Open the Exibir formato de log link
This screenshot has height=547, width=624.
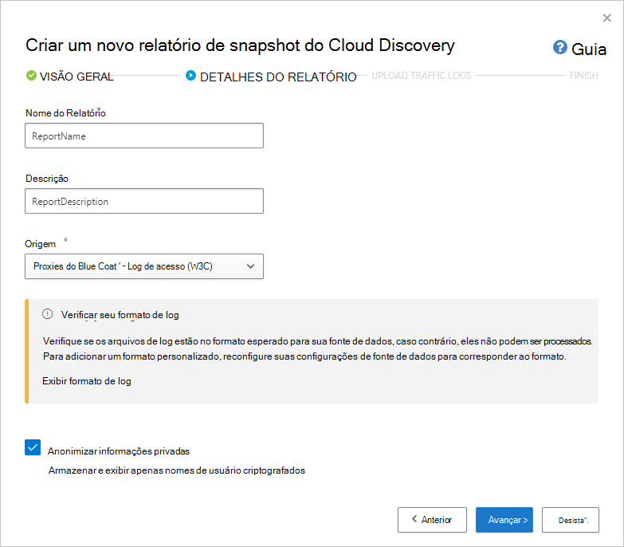(87, 381)
